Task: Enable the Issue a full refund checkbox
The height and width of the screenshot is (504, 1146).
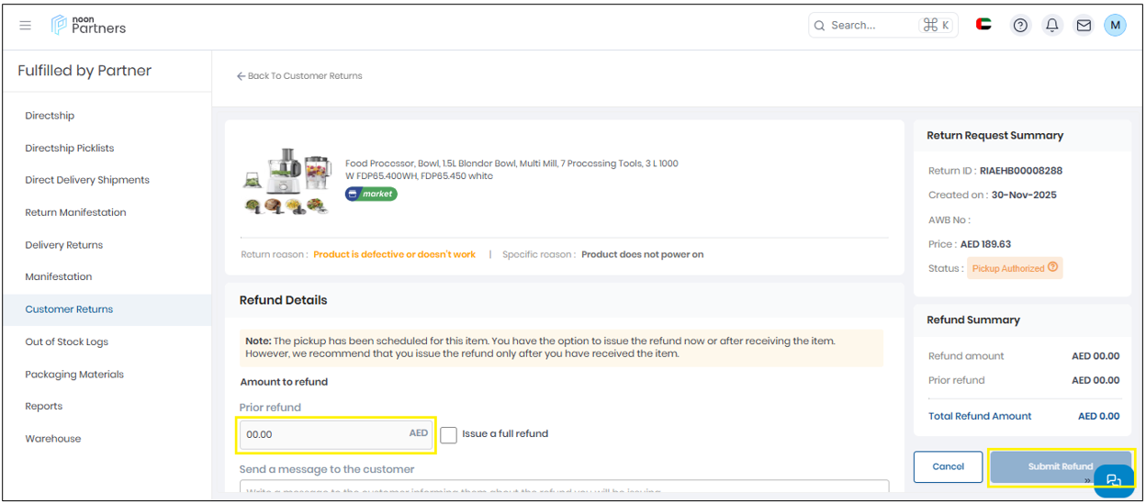Action: pos(448,434)
